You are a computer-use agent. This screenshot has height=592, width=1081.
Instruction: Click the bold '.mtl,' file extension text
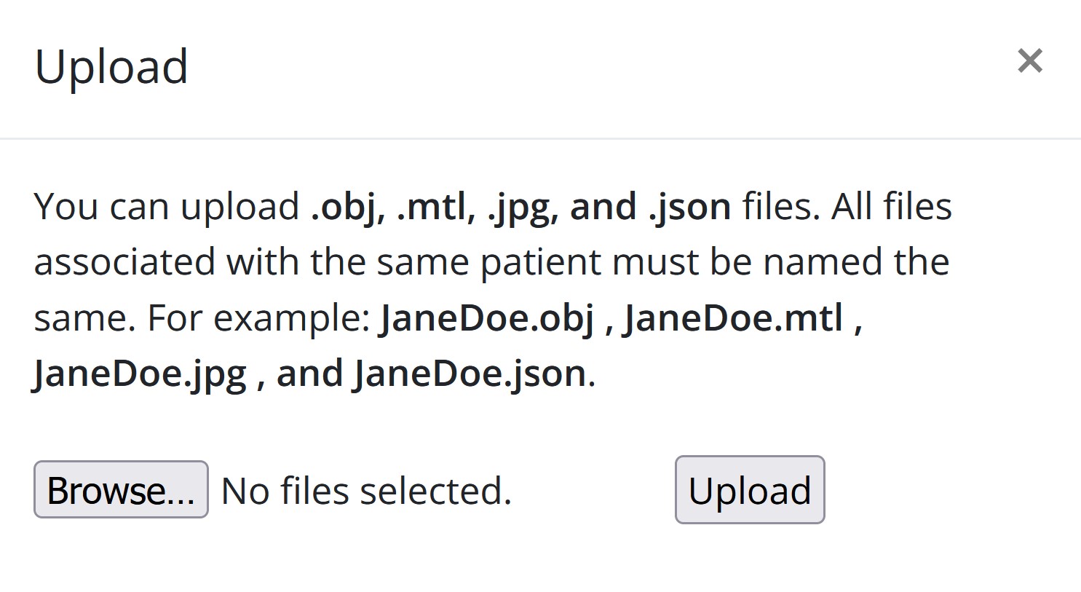[x=436, y=207]
